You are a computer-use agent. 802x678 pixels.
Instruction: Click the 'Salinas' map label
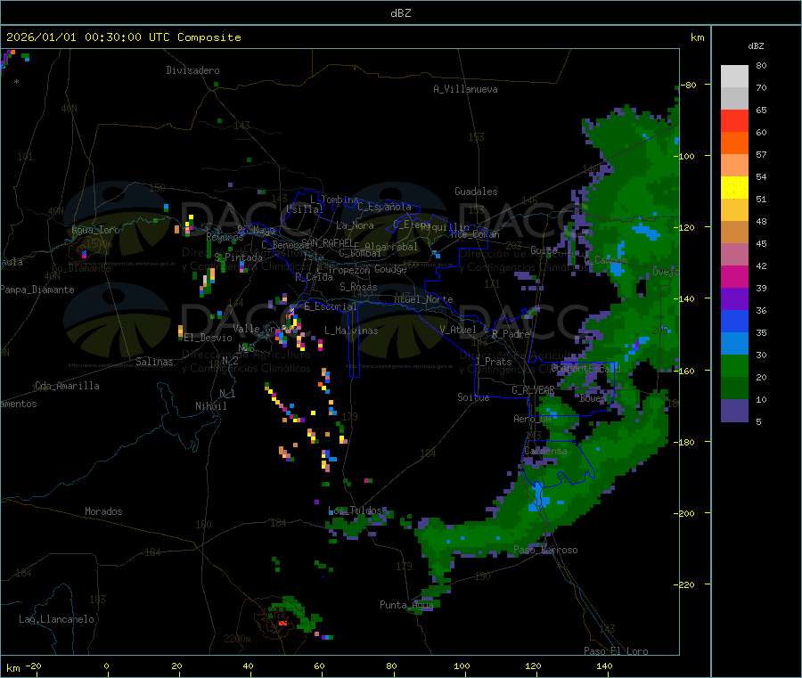154,362
